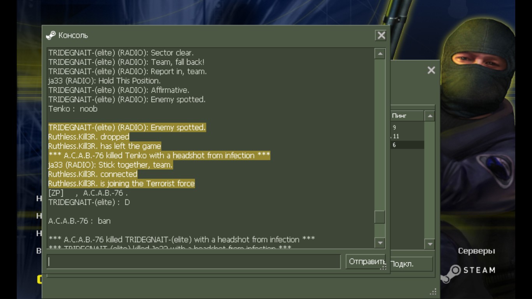This screenshot has height=299, width=532.
Task: Click the server list scrollbar down arrow
Action: (430, 244)
